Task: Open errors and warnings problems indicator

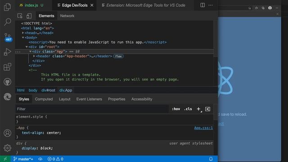Action: coord(55,159)
